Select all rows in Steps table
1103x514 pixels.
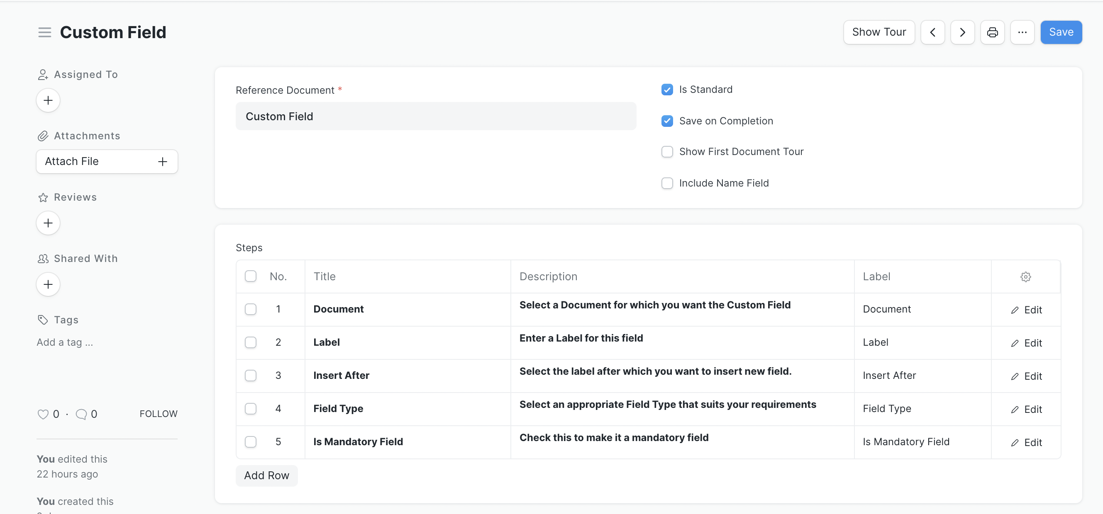point(251,276)
